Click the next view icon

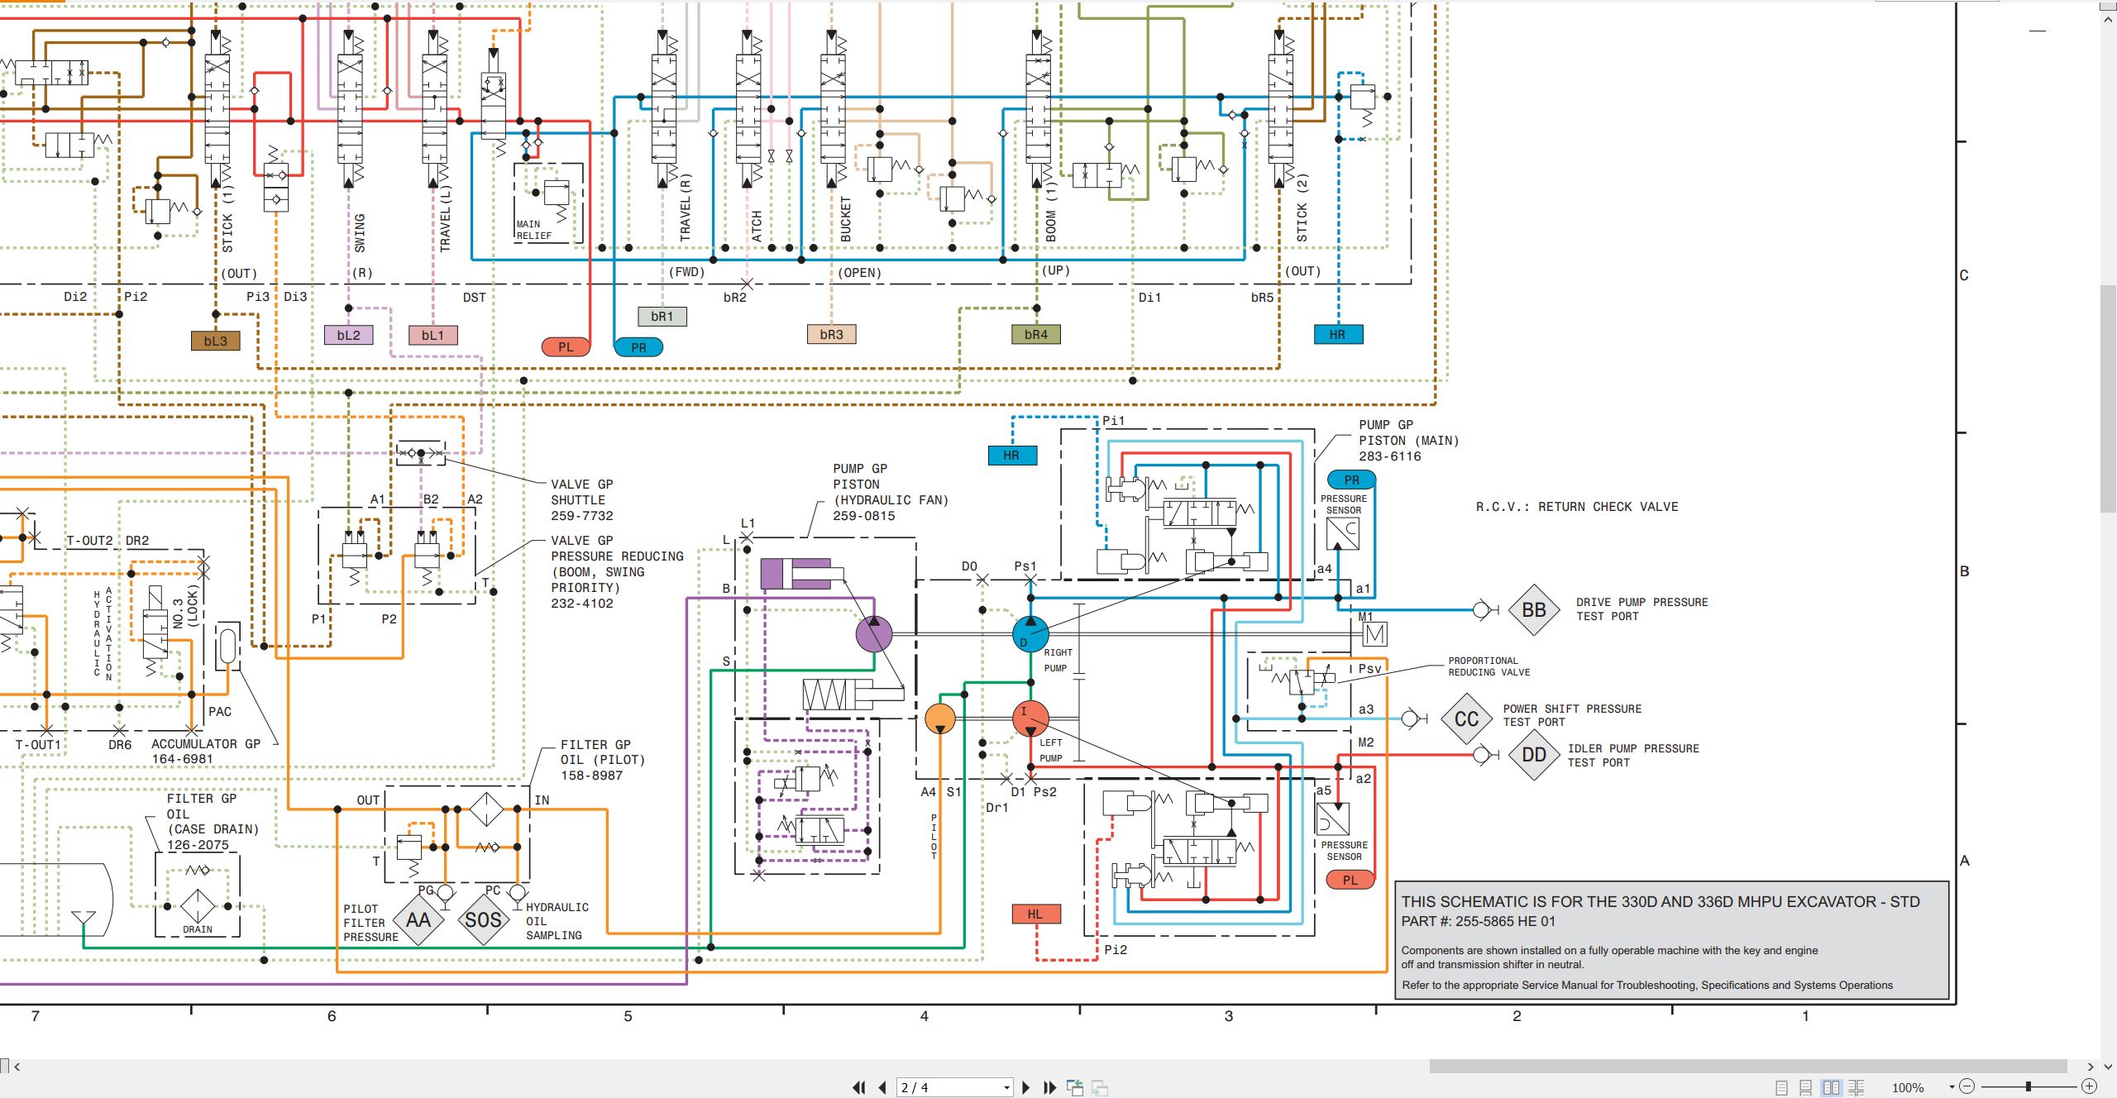coord(1100,1088)
